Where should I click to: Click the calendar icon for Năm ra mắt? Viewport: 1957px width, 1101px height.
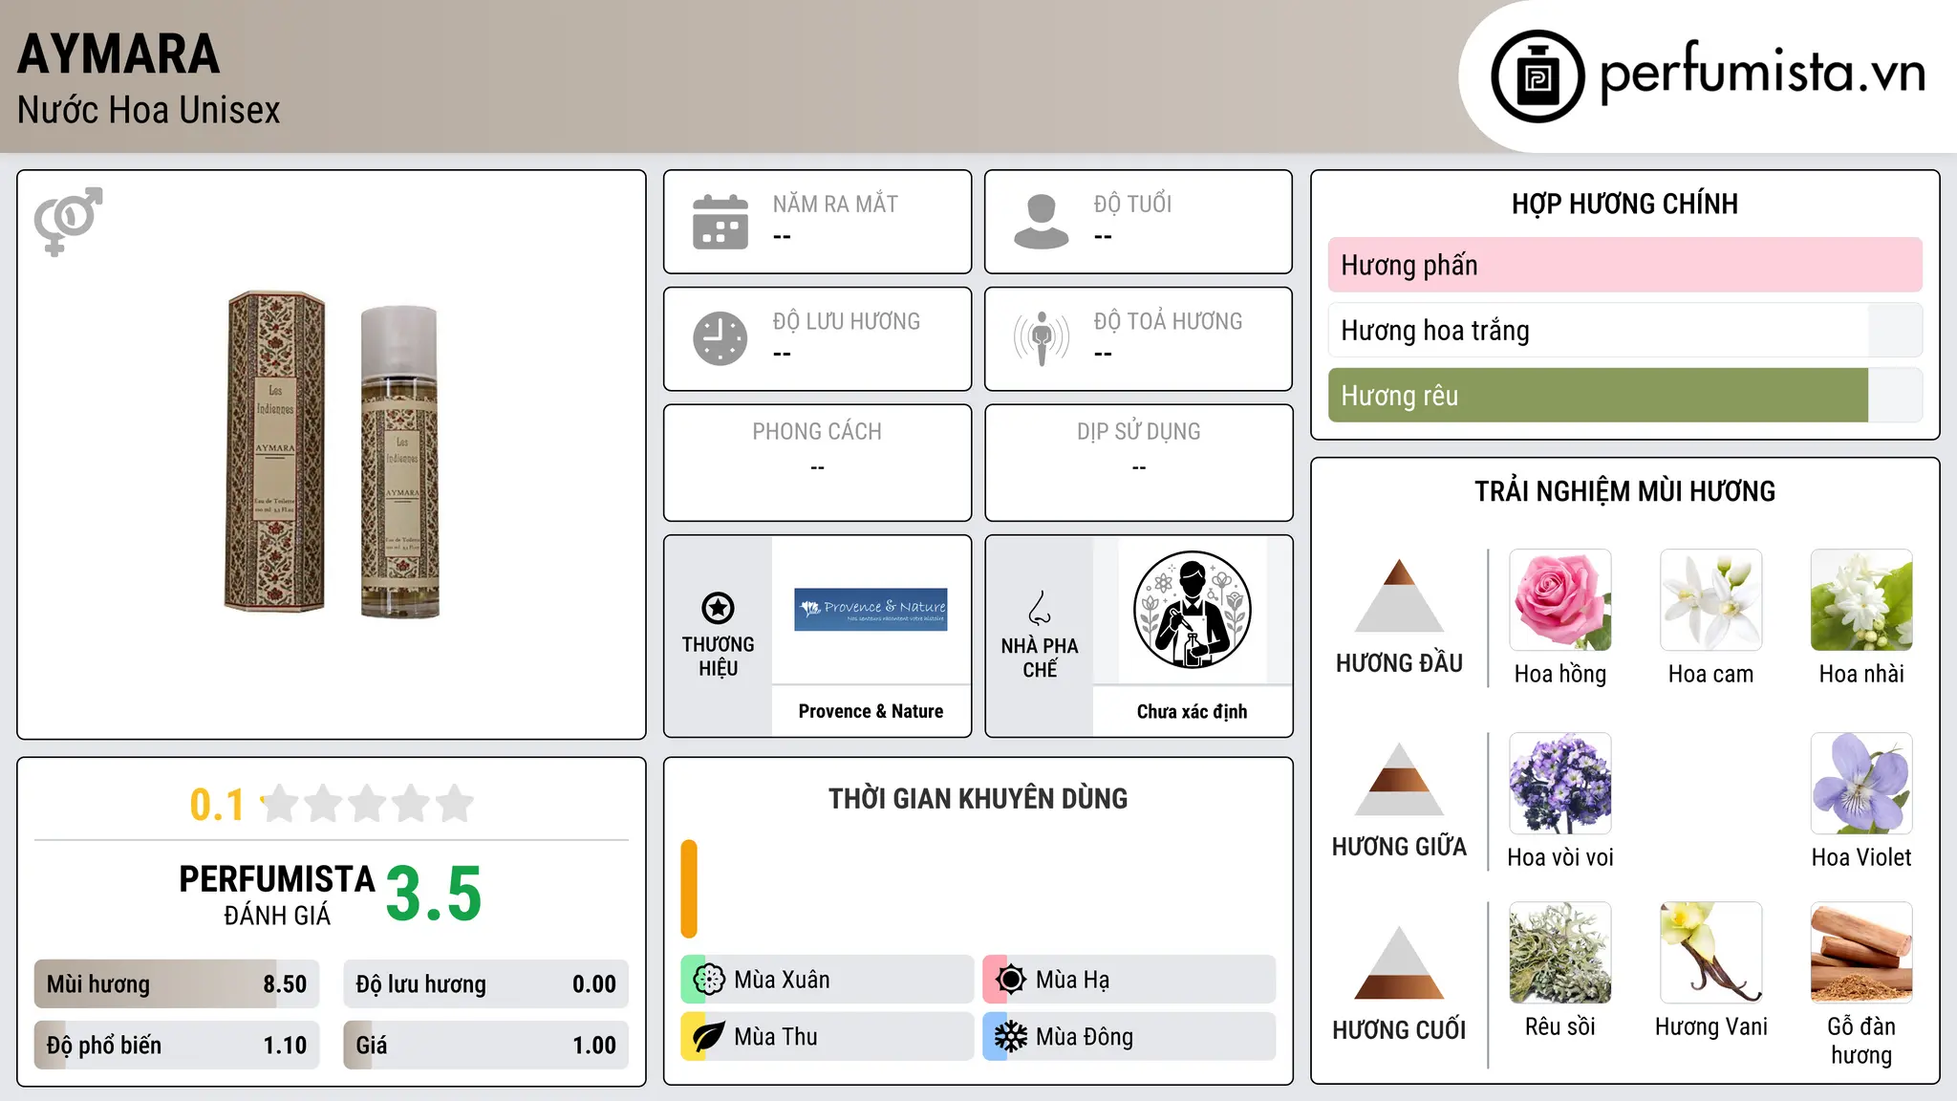pos(720,222)
